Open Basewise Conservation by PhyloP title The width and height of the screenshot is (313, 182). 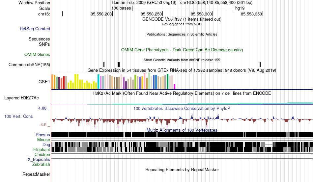point(182,108)
